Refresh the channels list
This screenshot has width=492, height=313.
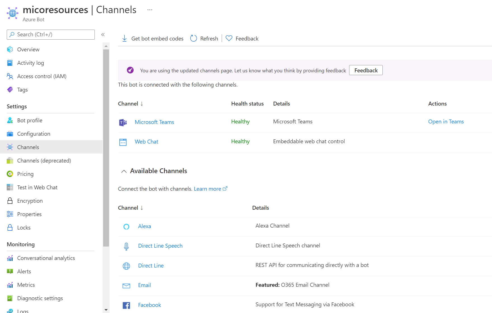[204, 39]
